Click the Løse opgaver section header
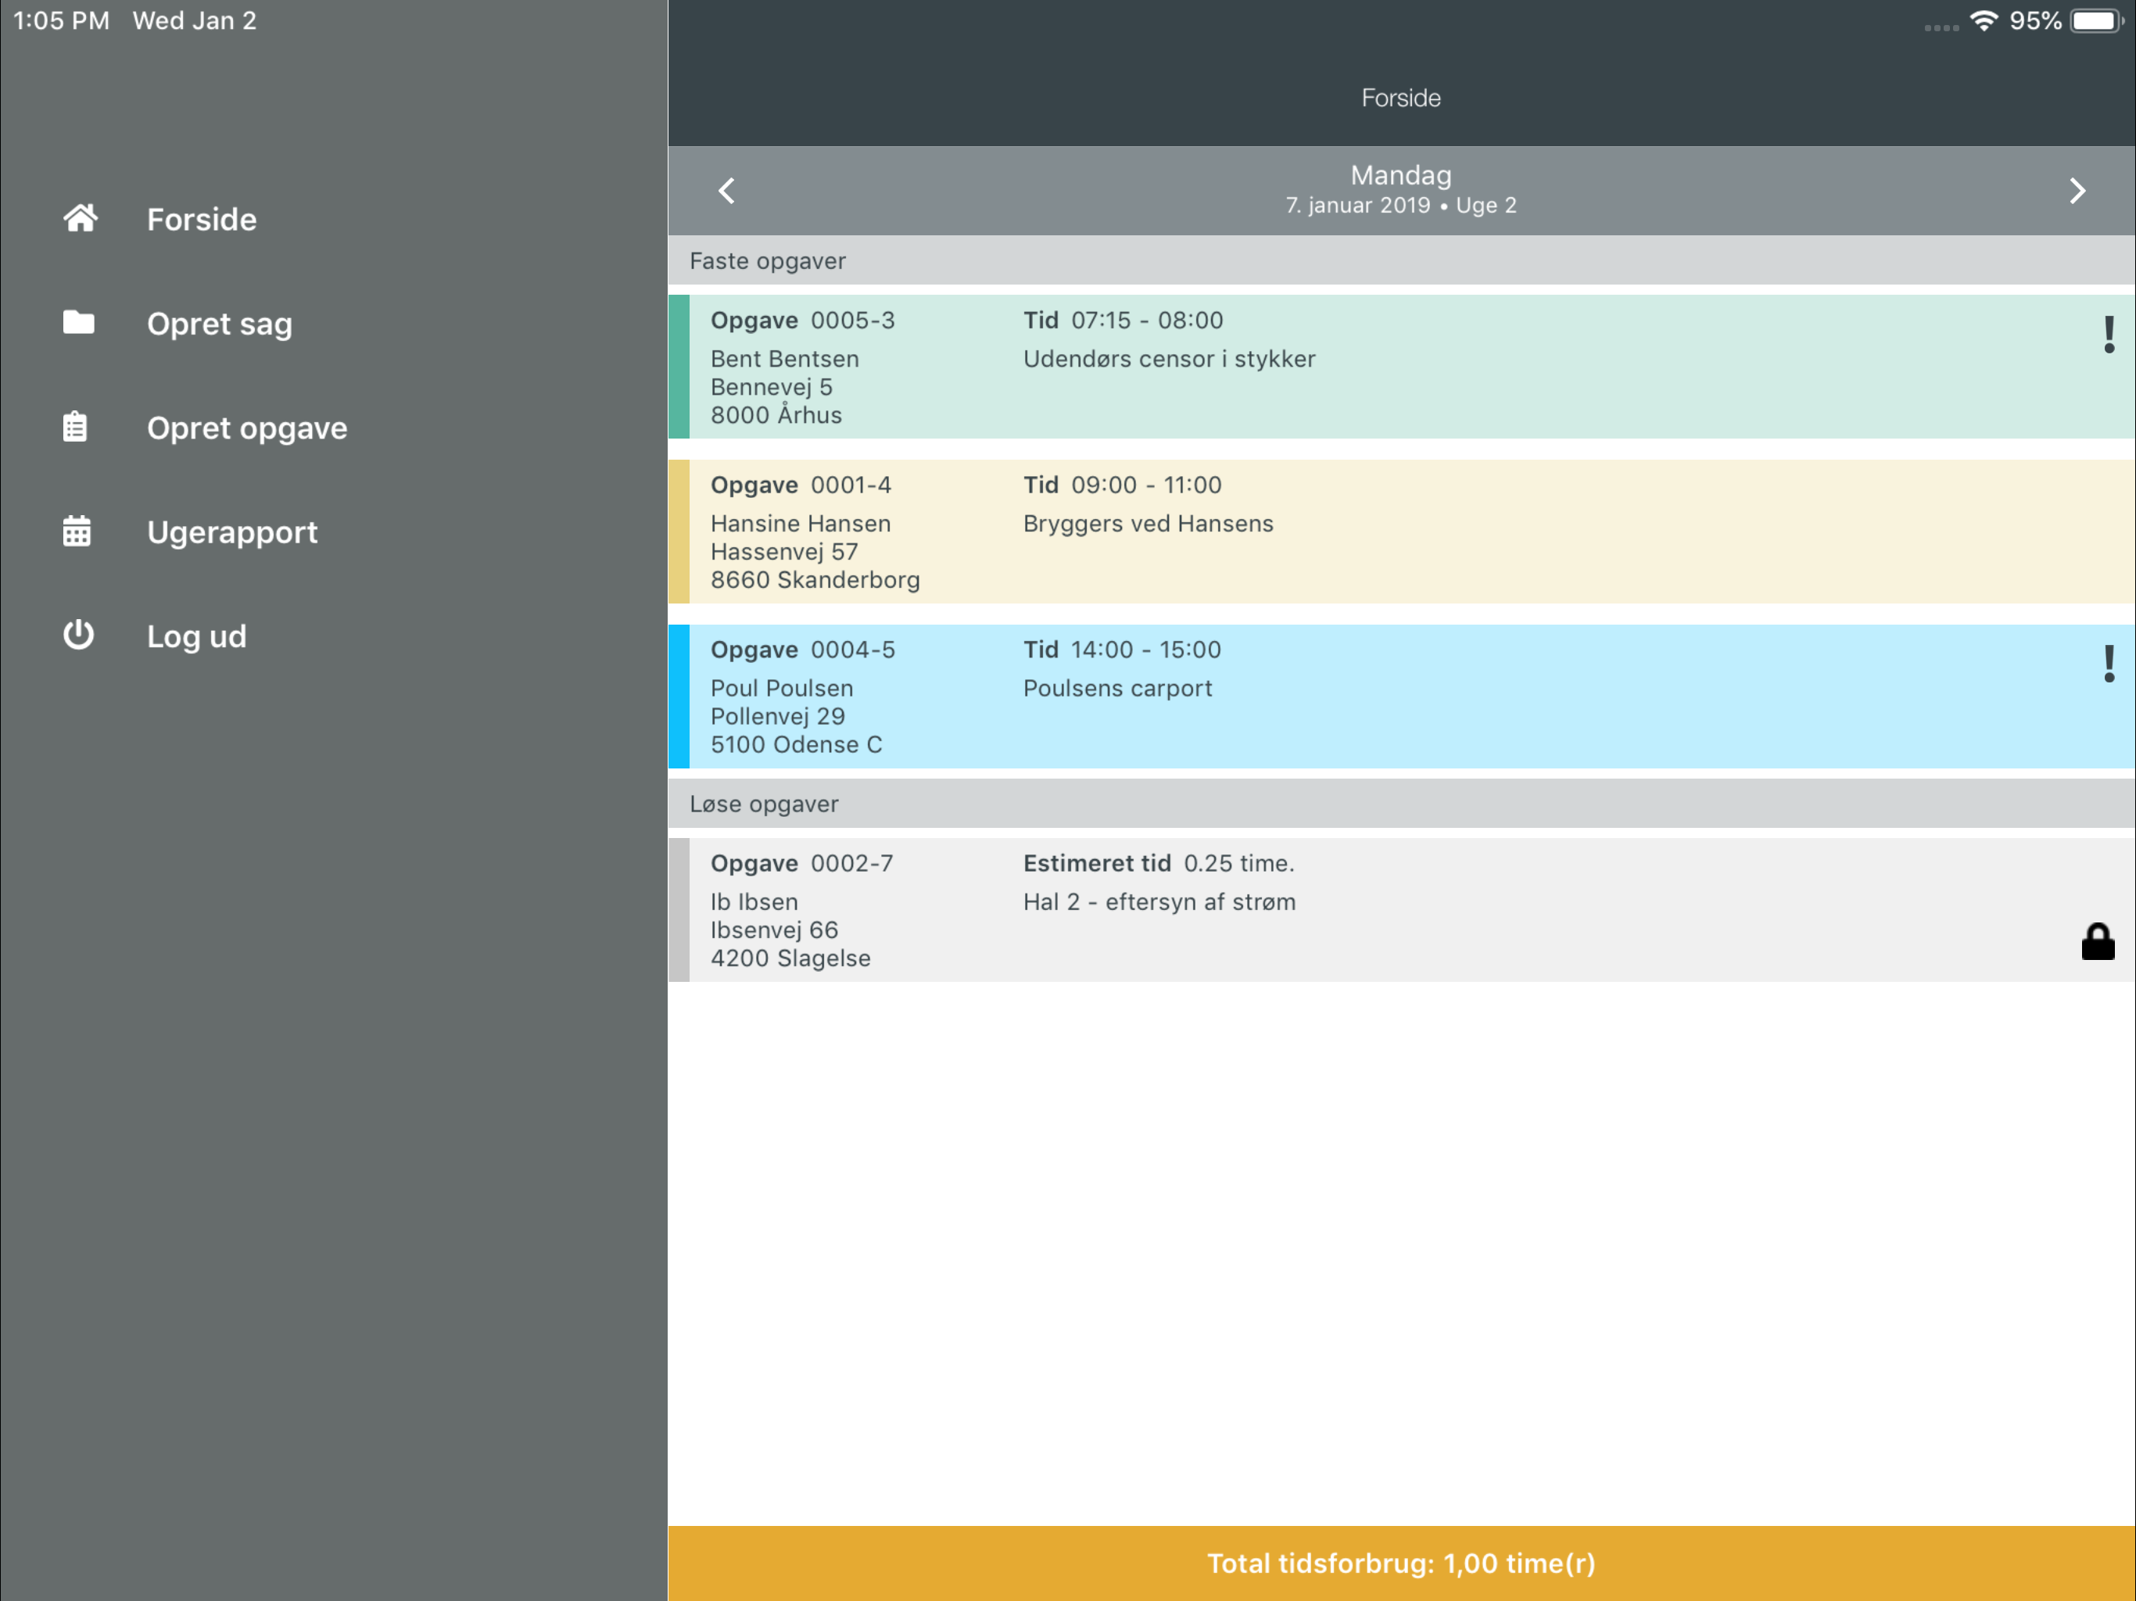 (1401, 804)
